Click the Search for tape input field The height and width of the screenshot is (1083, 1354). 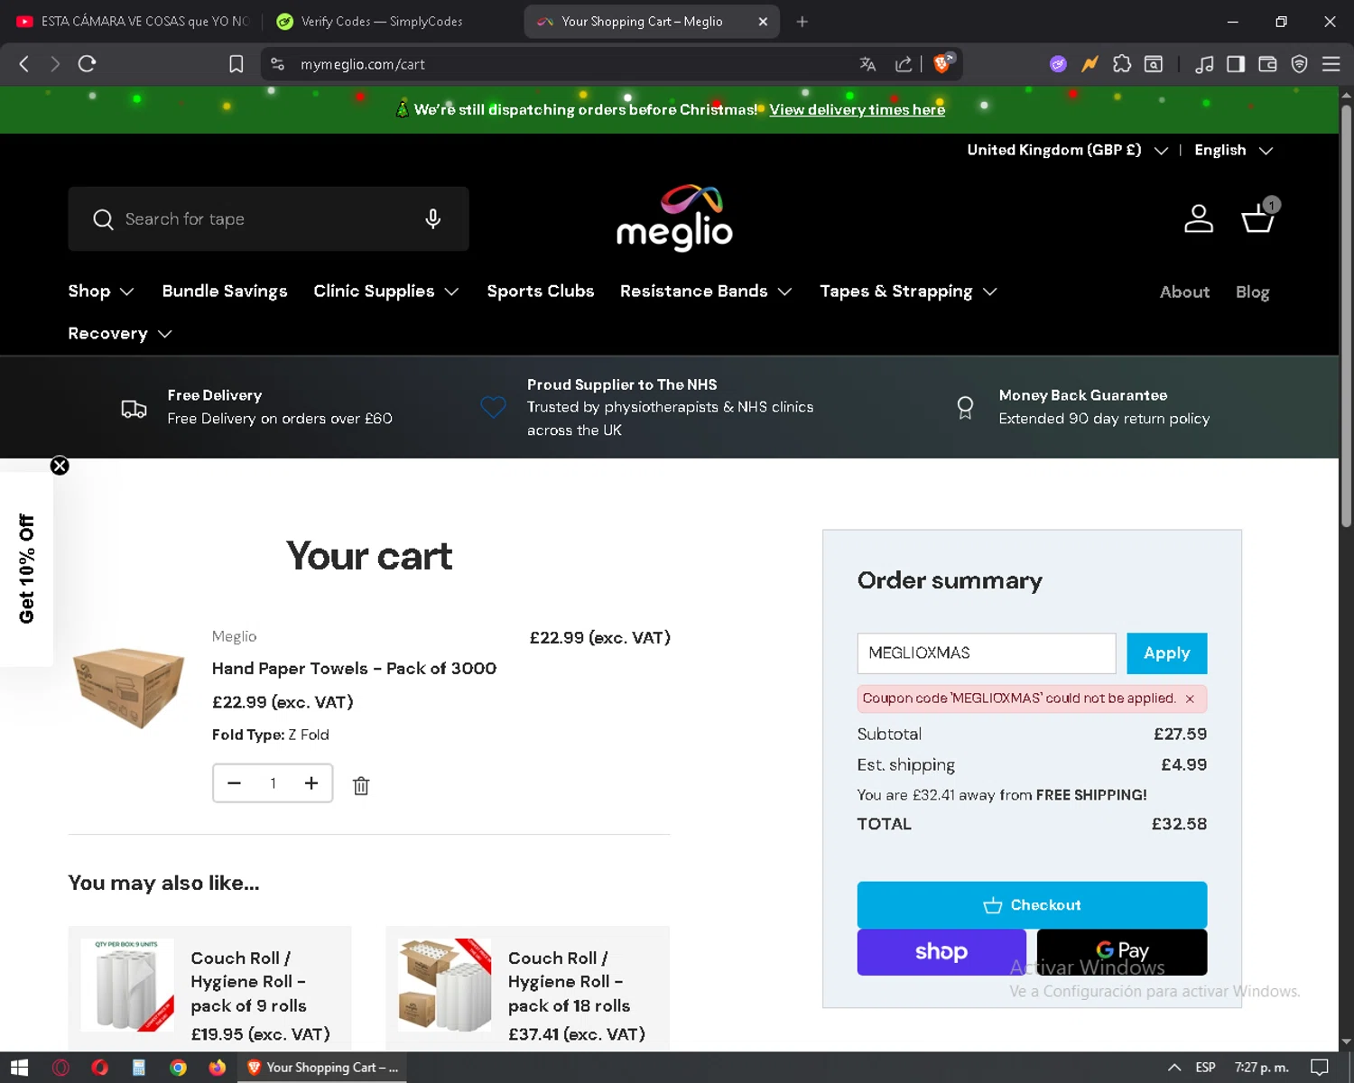268,219
